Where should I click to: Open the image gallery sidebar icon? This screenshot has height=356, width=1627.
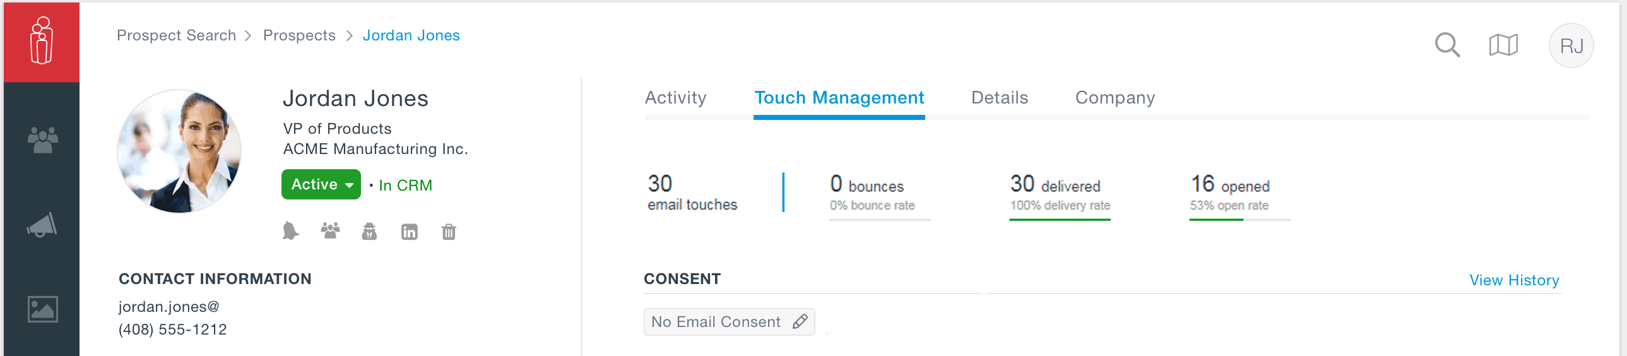click(x=42, y=309)
